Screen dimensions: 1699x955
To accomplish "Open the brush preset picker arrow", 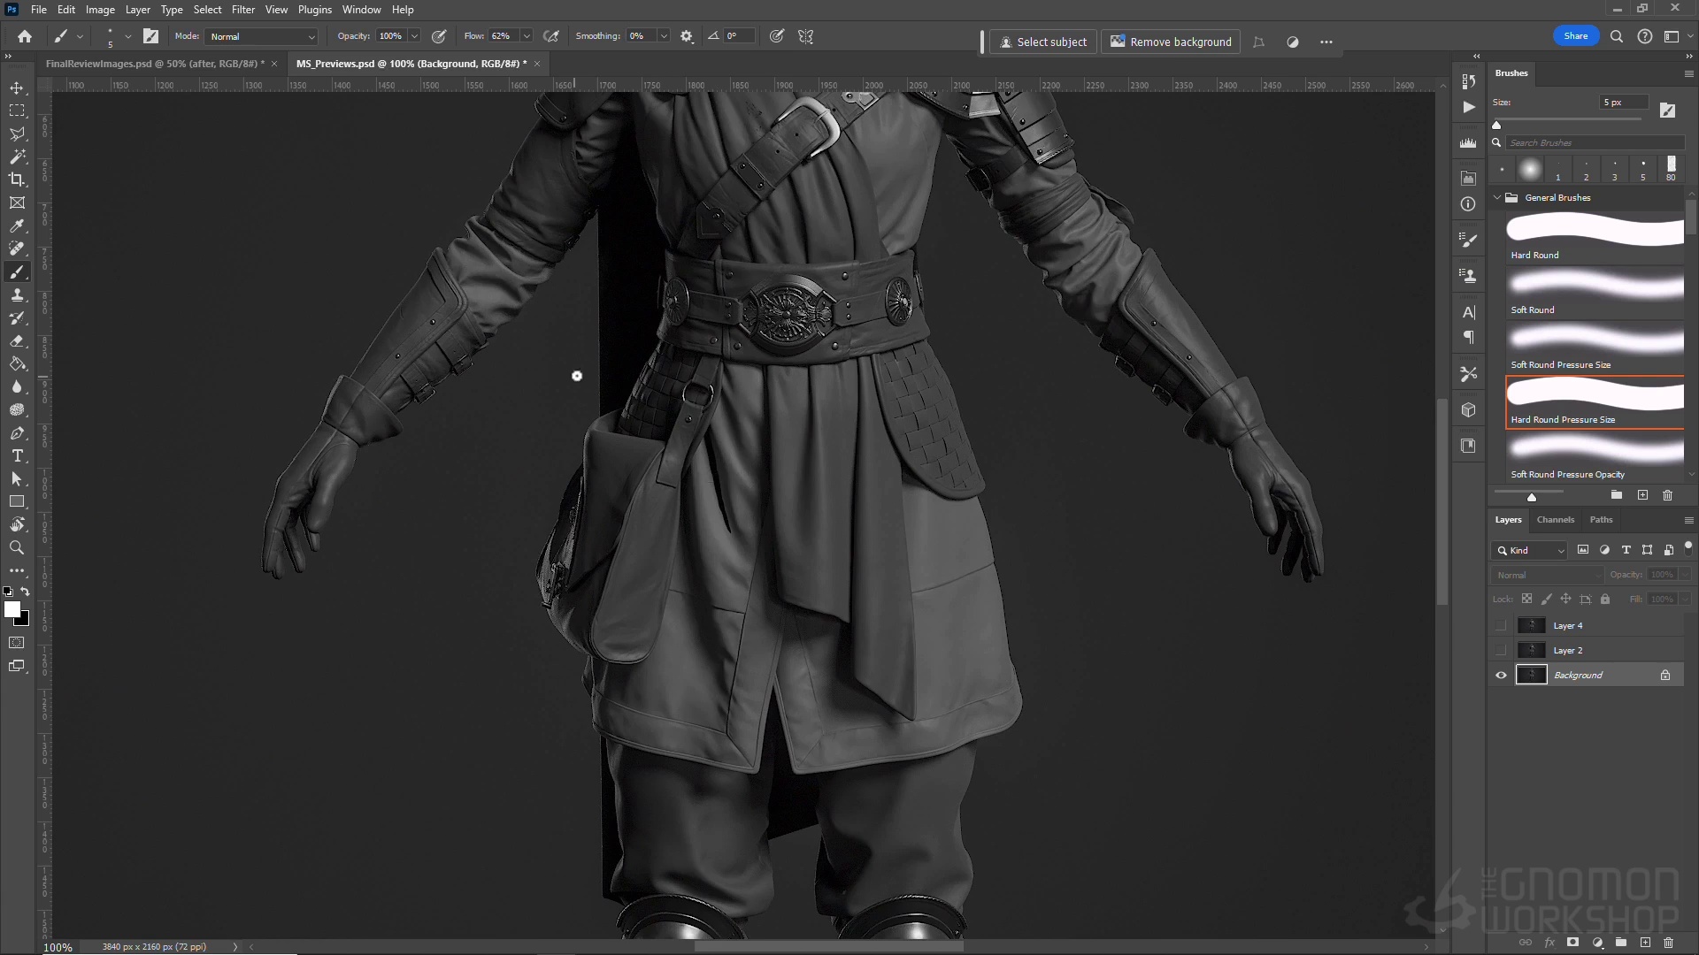I will click(128, 36).
